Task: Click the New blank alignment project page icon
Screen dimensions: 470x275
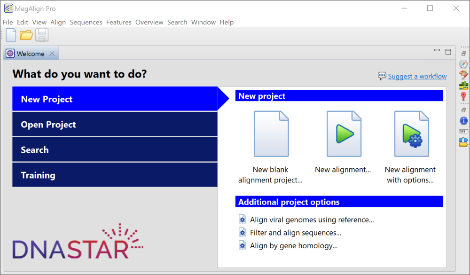Action: point(271,134)
